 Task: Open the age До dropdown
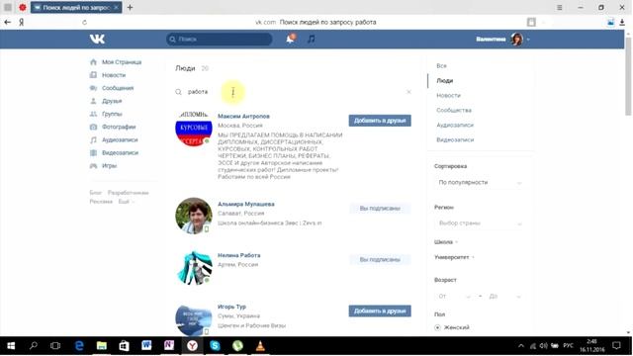click(504, 297)
